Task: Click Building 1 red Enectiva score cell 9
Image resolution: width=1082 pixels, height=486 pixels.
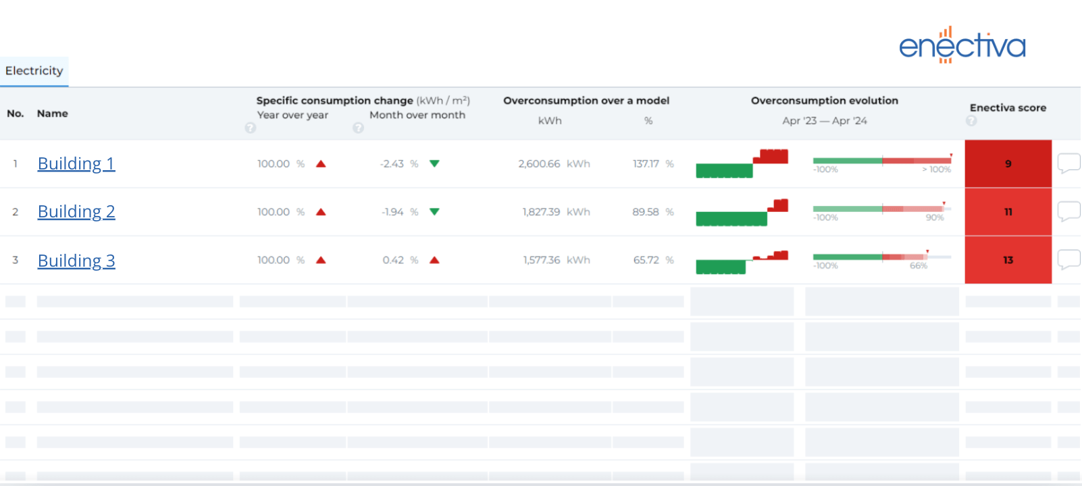Action: point(1008,163)
